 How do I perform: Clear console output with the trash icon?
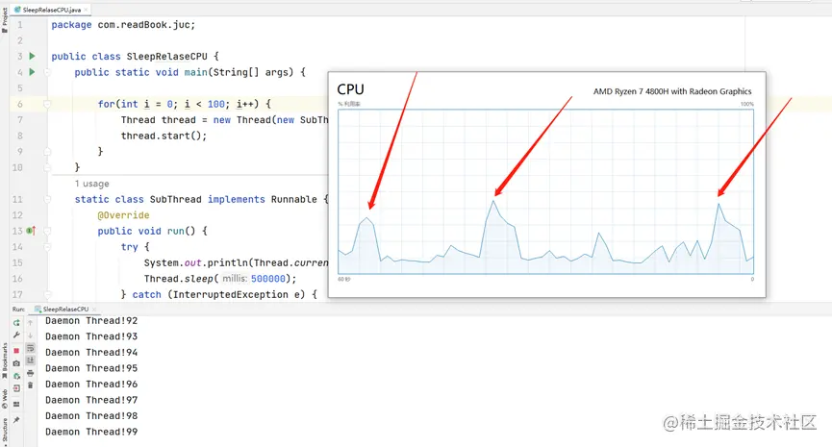point(30,385)
